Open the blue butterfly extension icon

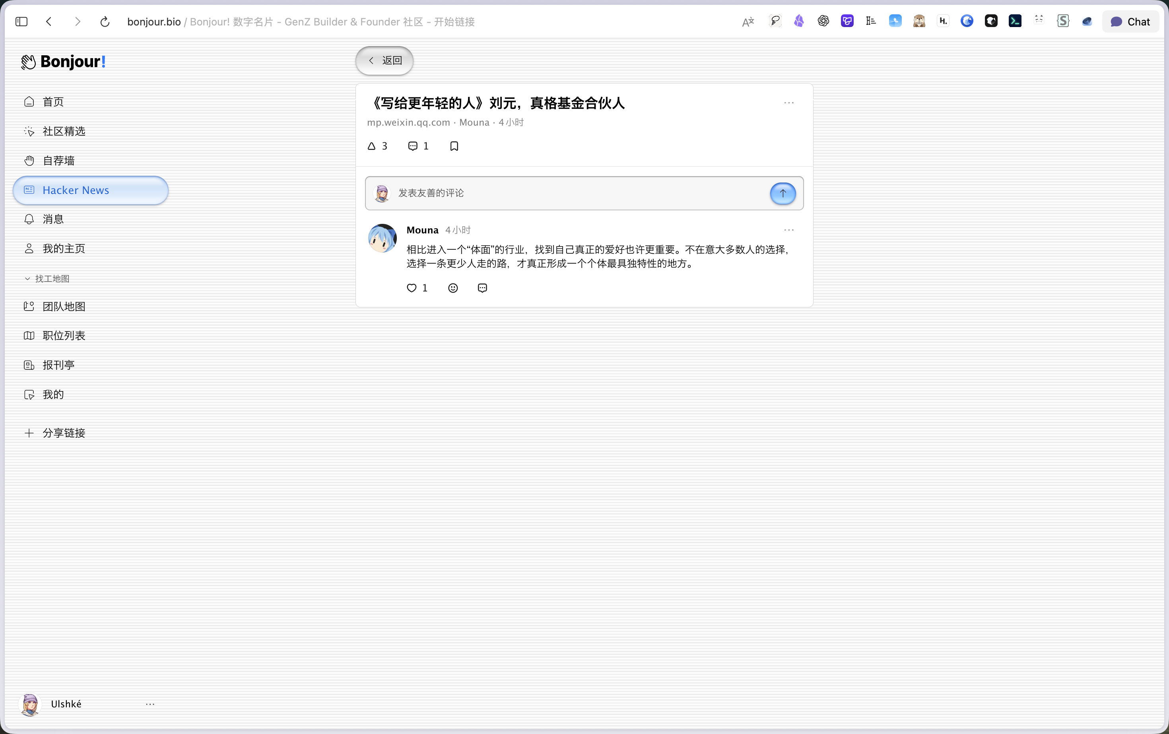(895, 21)
